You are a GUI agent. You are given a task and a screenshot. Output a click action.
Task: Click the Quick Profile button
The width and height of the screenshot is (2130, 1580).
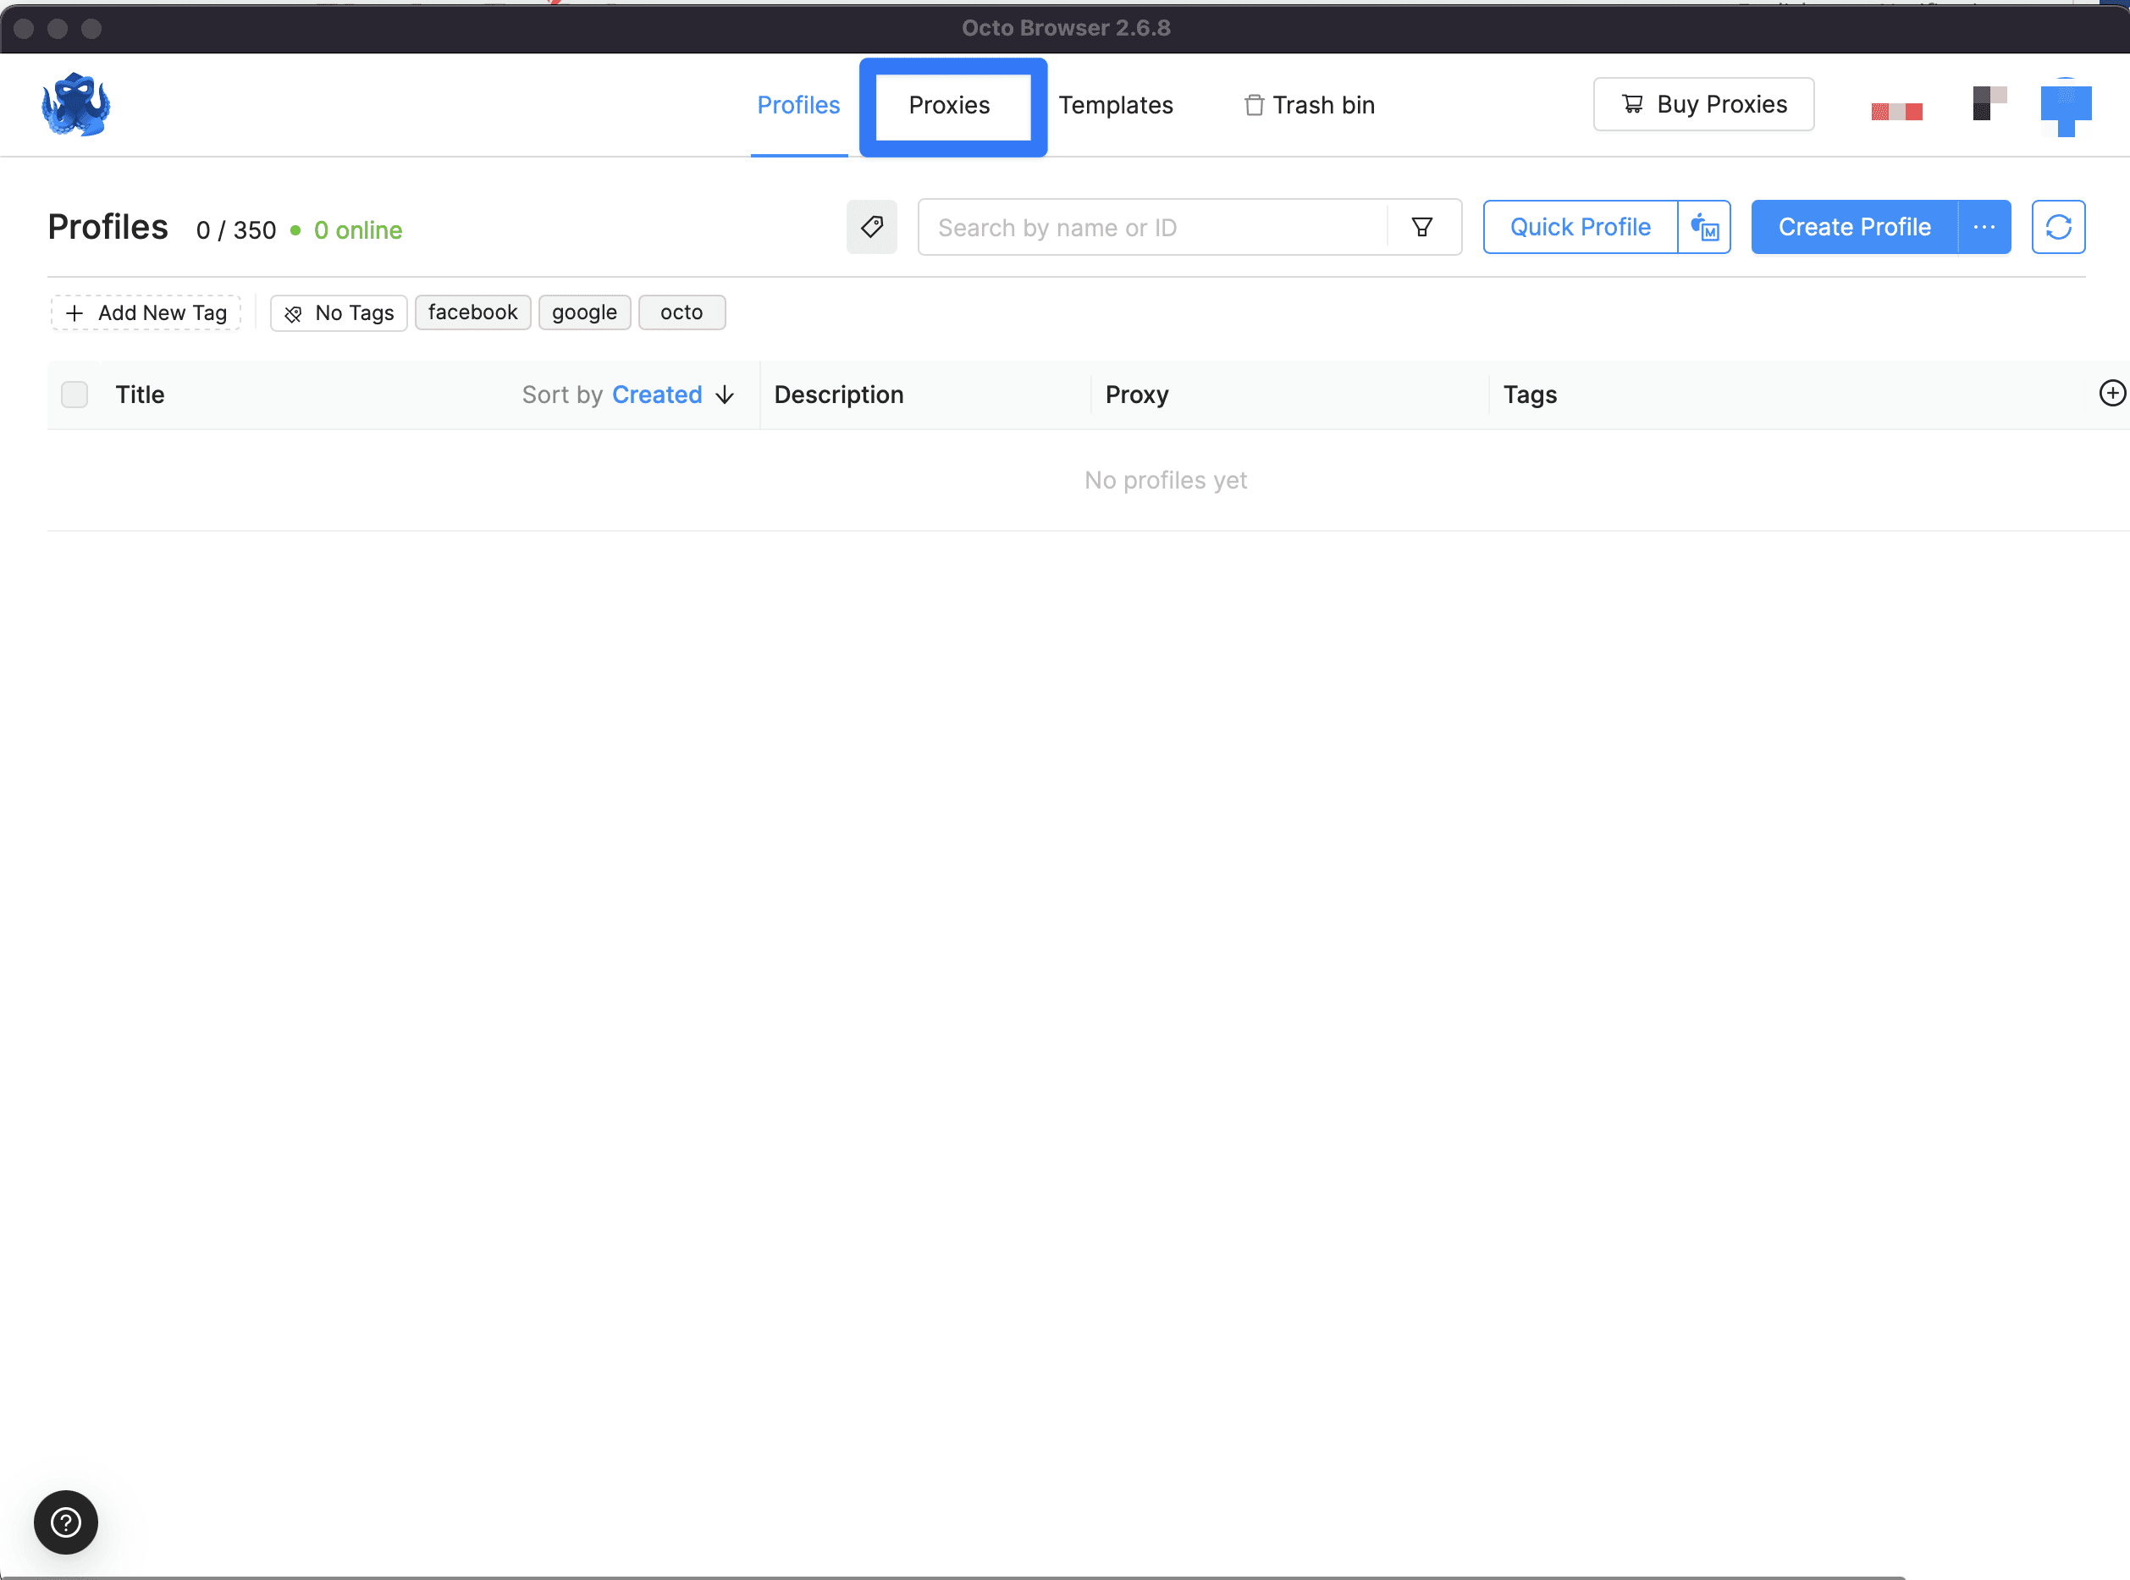(x=1580, y=227)
